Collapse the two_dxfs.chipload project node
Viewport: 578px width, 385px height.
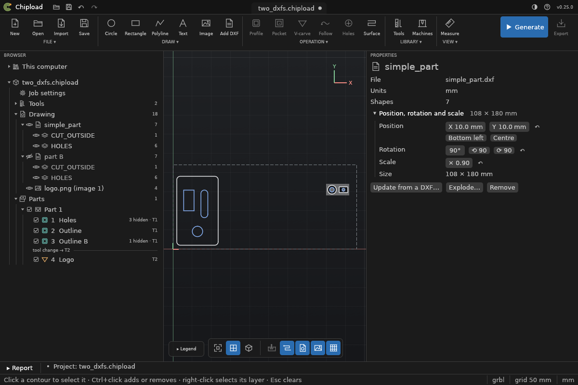(9, 82)
